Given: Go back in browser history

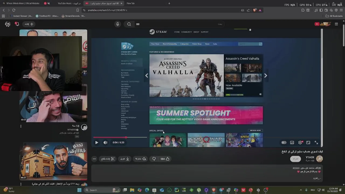Looking at the screenshot, I should click(4, 10).
